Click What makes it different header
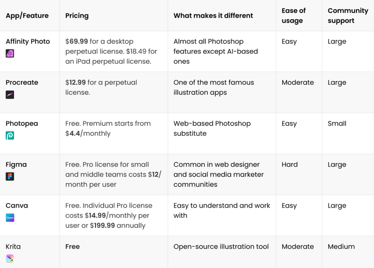The height and width of the screenshot is (268, 374). (x=213, y=16)
